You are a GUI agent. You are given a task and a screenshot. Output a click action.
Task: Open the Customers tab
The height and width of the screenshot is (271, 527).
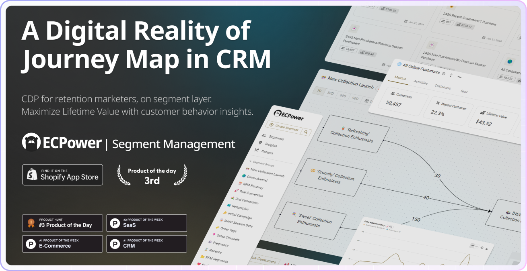[x=443, y=87]
